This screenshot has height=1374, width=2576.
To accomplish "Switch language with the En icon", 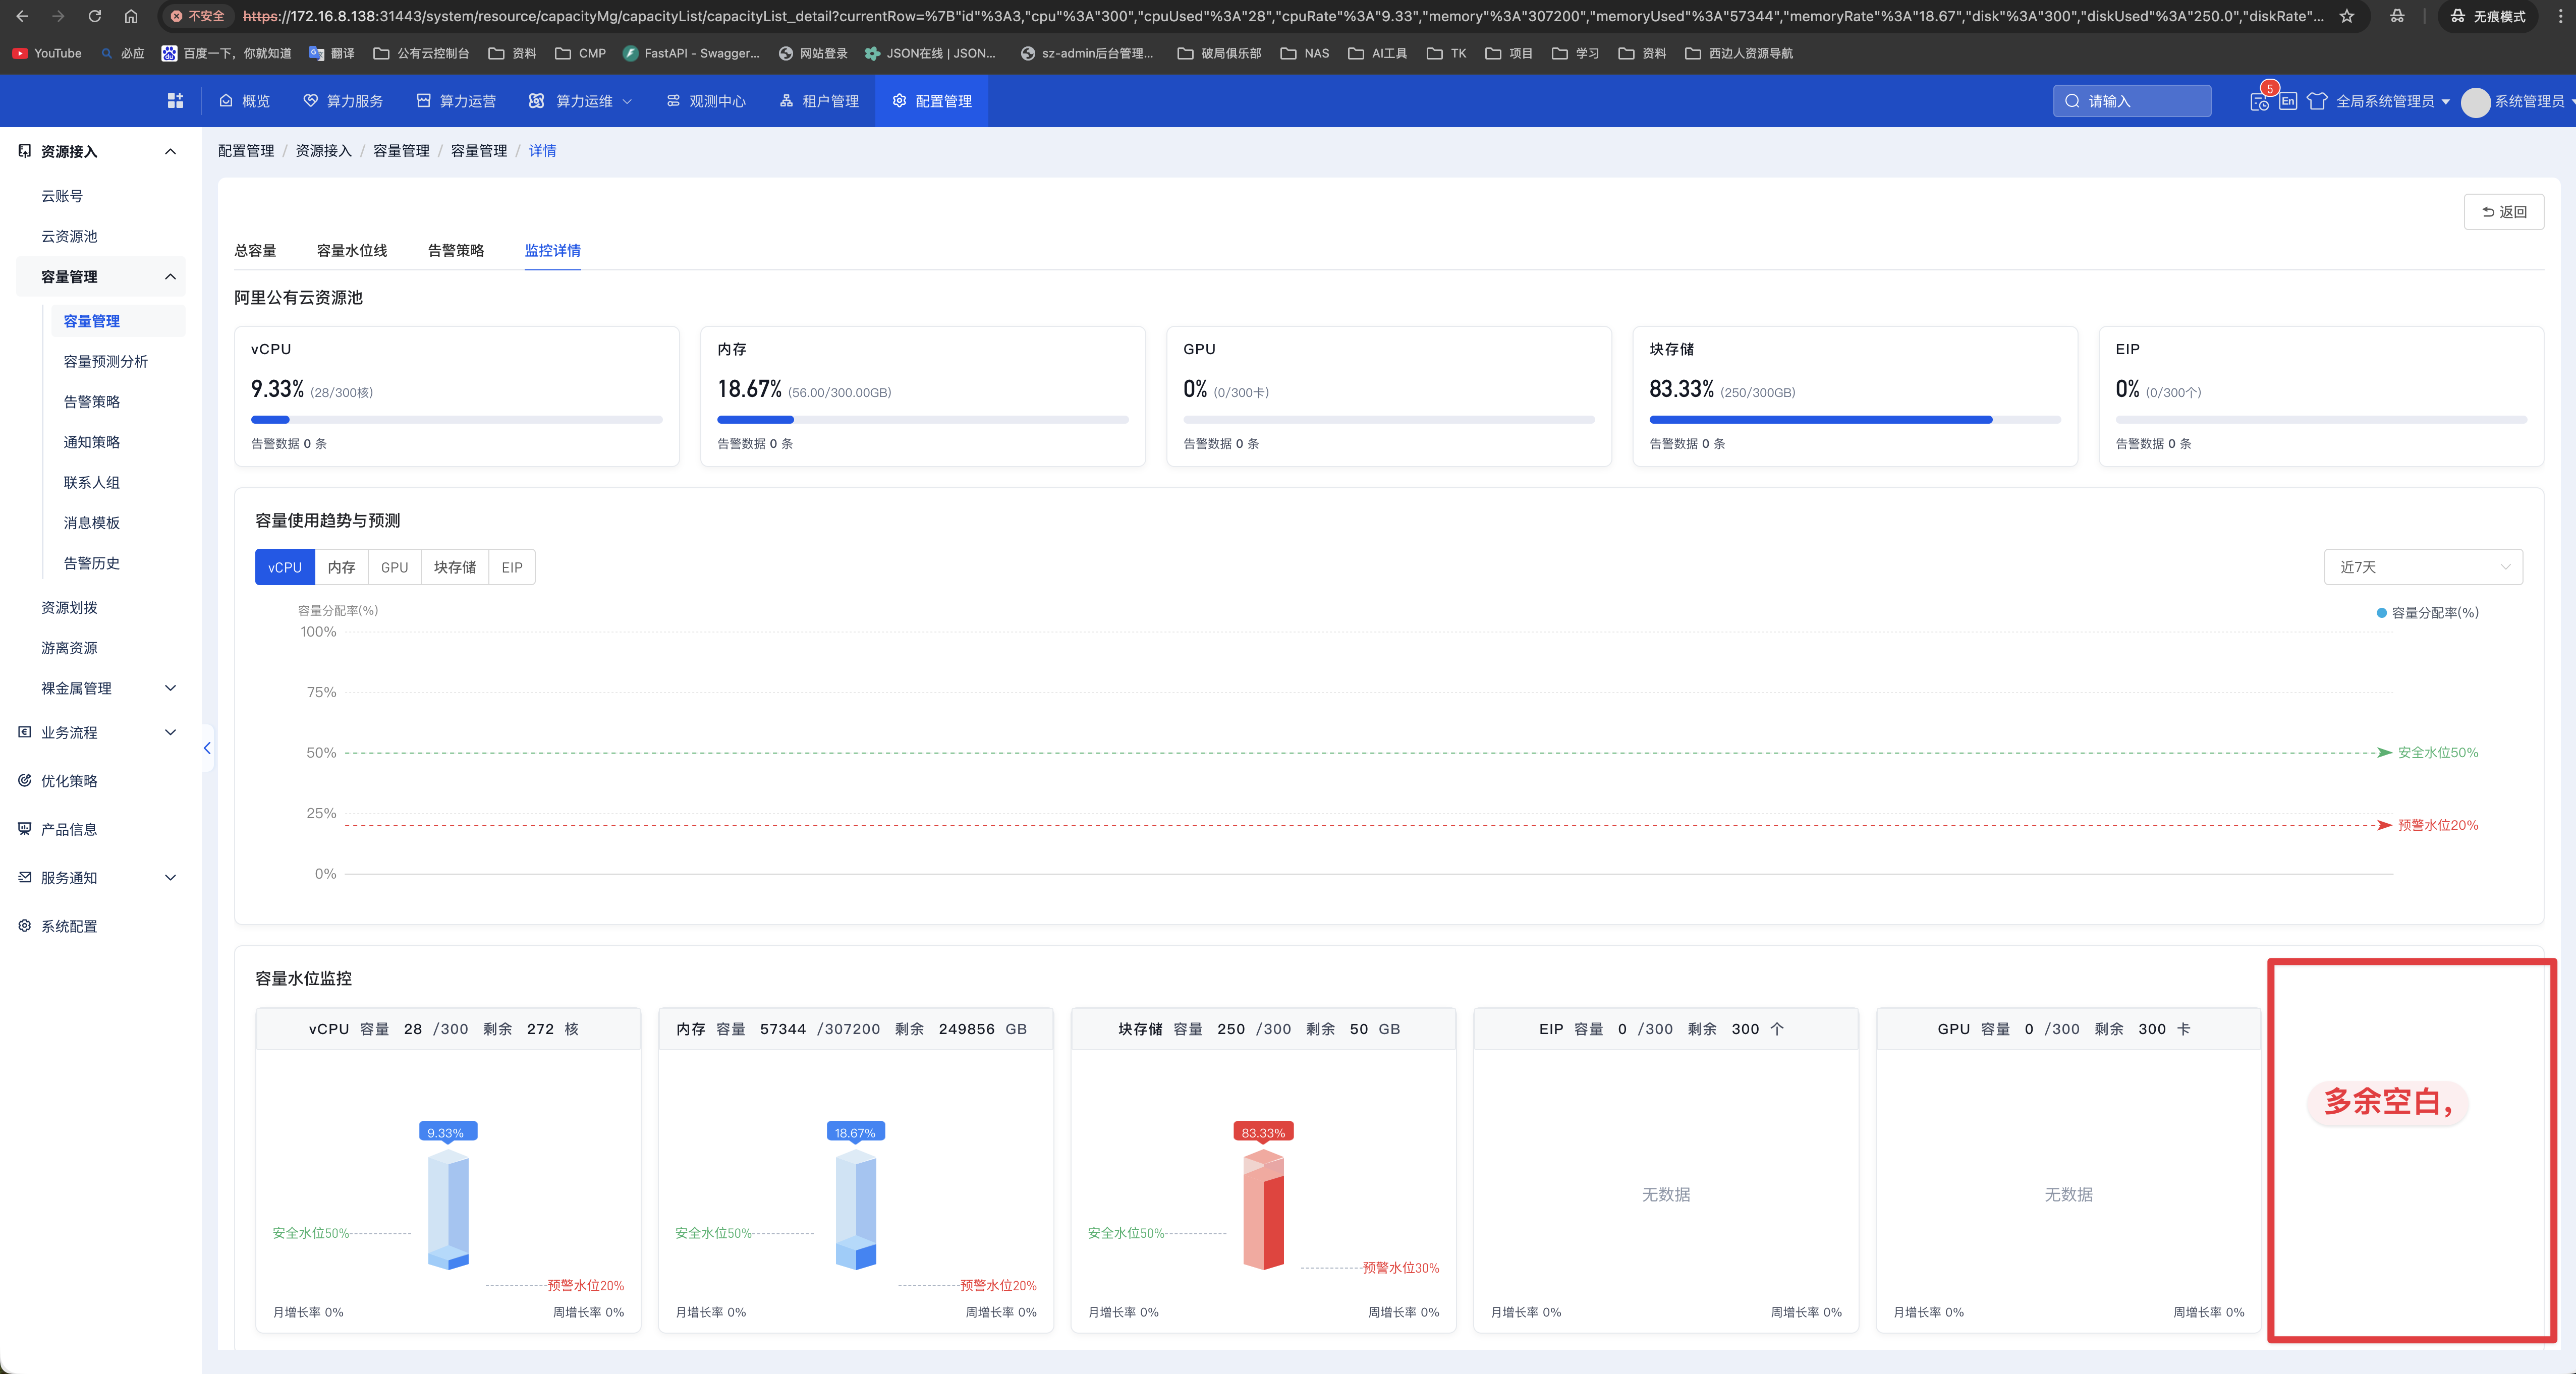I will pyautogui.click(x=2287, y=101).
